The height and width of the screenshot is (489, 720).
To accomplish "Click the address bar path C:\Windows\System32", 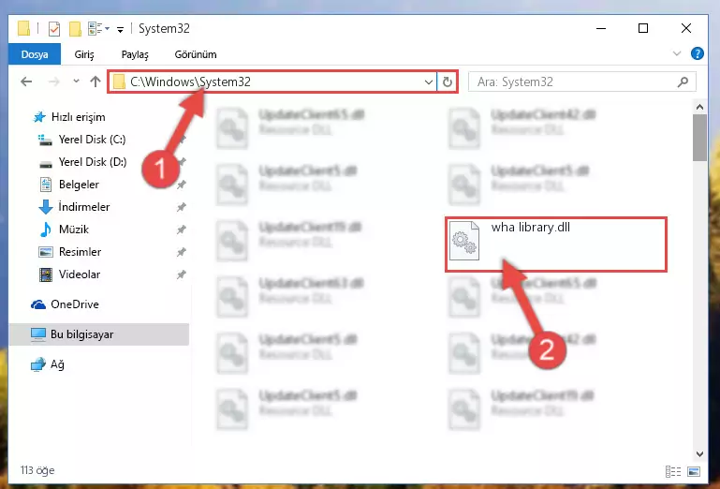I will point(191,81).
